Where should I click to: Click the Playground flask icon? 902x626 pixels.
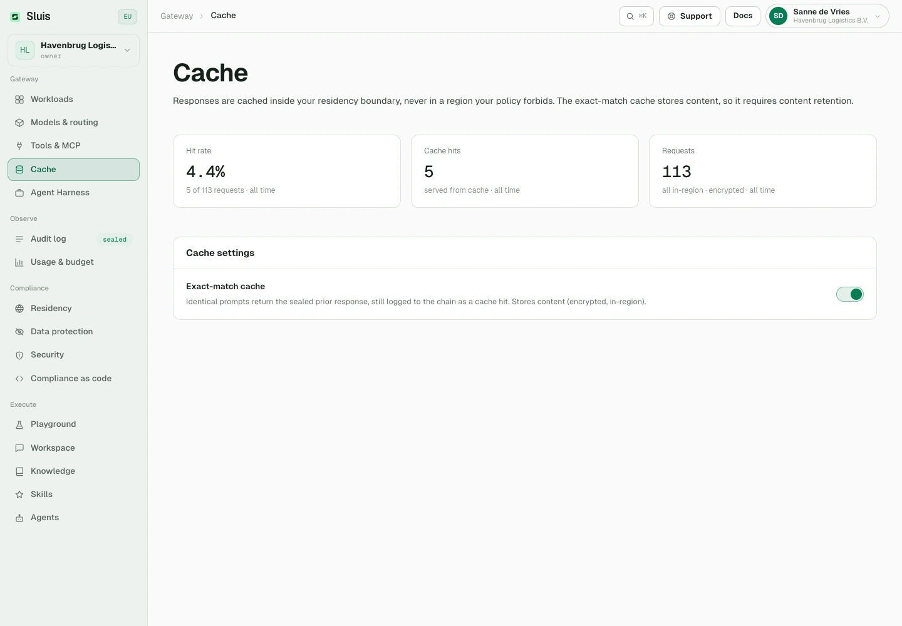[19, 424]
